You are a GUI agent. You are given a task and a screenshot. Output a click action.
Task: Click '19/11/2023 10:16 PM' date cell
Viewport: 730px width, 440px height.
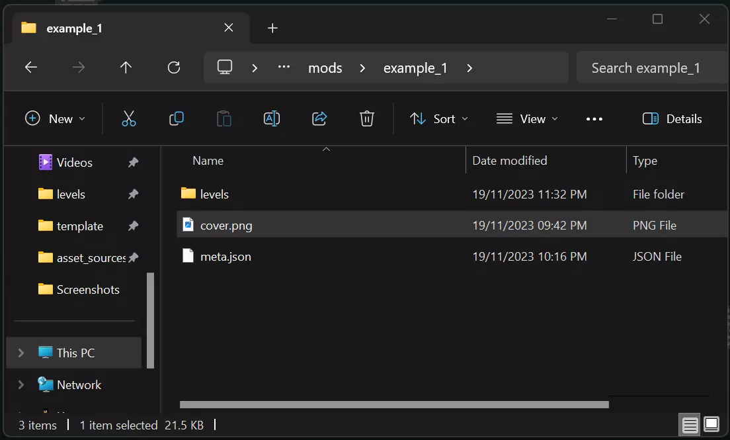[x=530, y=256]
